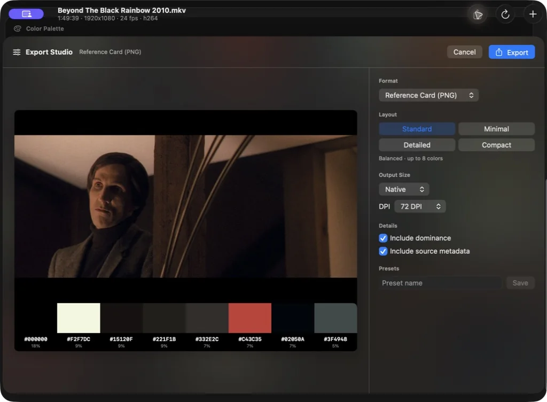This screenshot has width=547, height=402.
Task: Click the Export Studio heading
Action: click(49, 52)
